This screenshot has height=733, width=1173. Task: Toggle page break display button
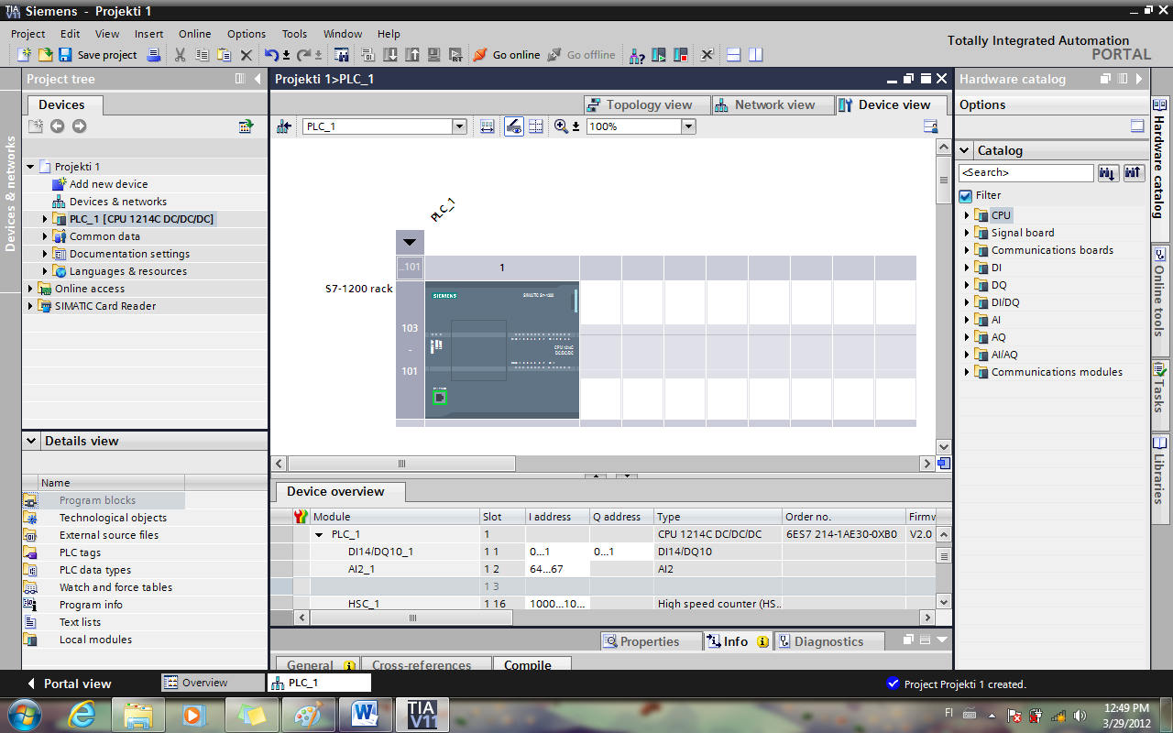pos(536,126)
